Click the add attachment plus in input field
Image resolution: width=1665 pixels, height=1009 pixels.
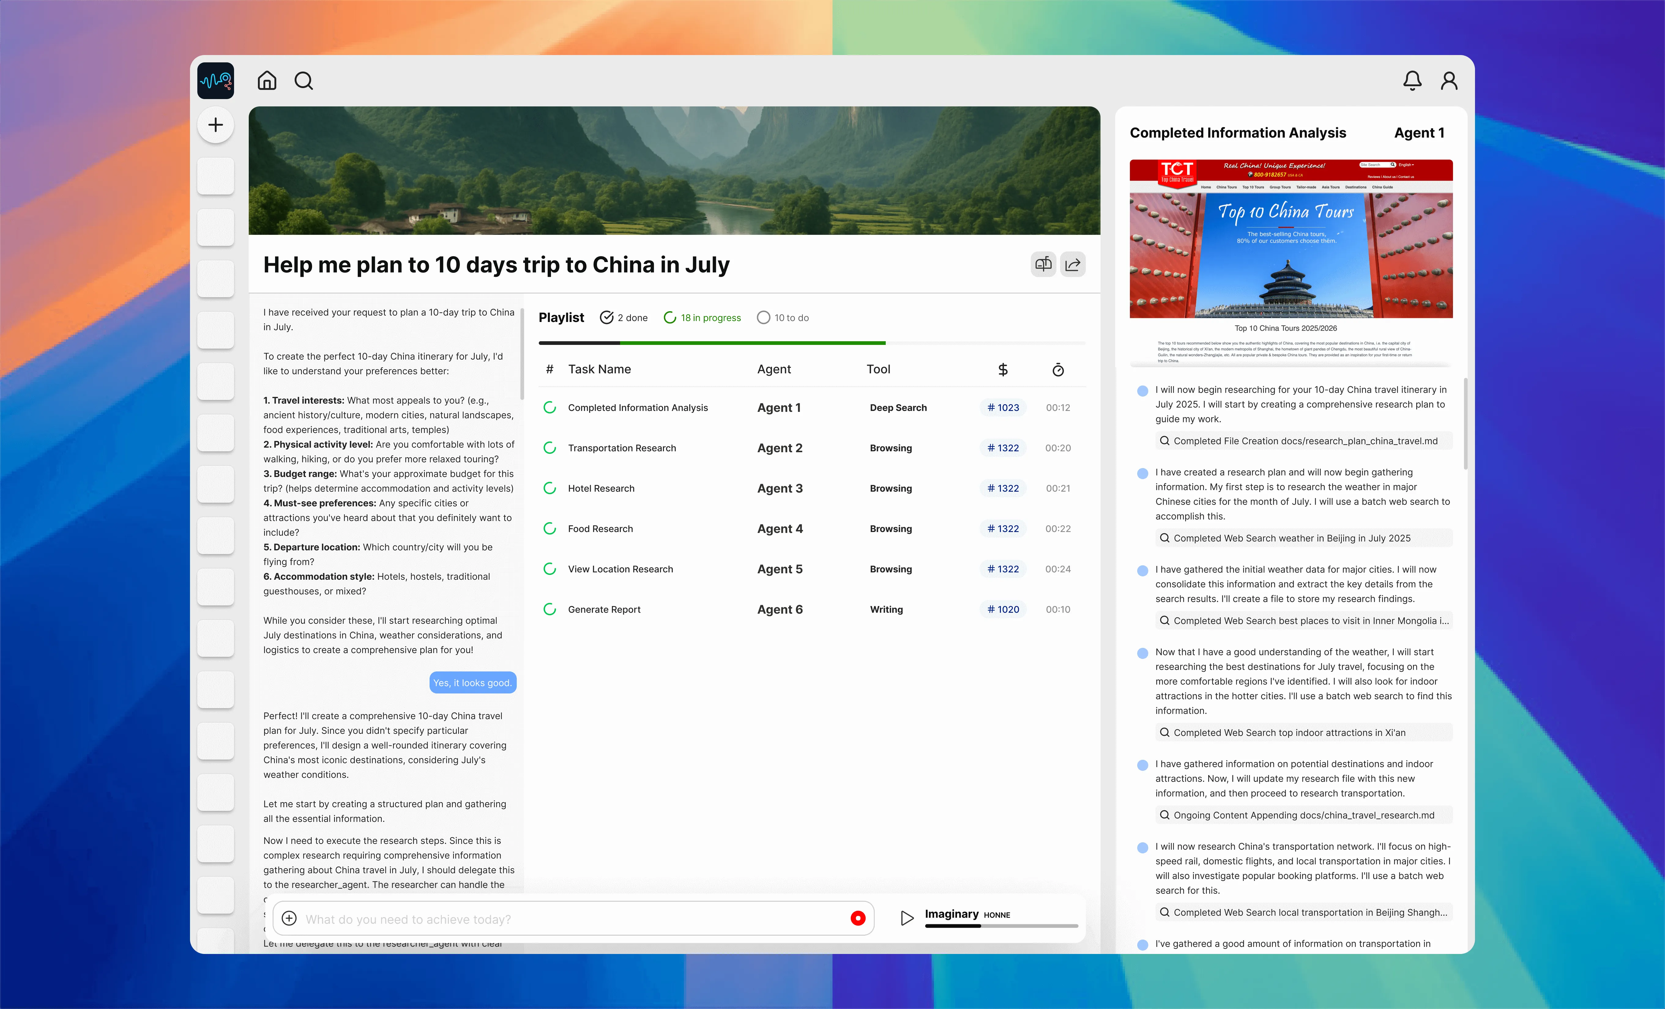289,918
